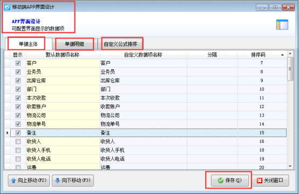Screen dimensions: 299x194
Task: Click the blue down-arrow icon on 向下移动
Action: (x=57, y=181)
